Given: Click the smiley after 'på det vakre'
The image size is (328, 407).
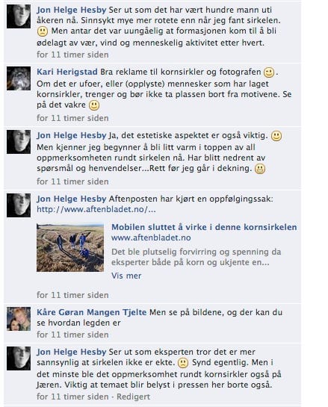Looking at the screenshot, I should click(x=94, y=105).
